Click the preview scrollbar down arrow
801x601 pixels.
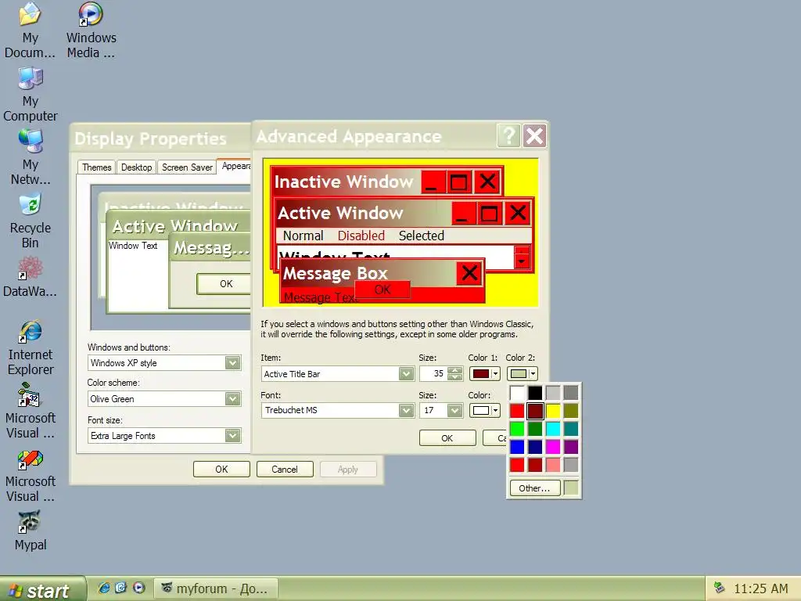click(x=522, y=261)
